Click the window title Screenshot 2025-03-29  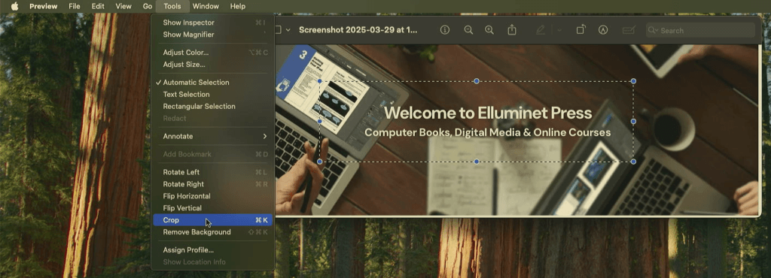point(358,30)
